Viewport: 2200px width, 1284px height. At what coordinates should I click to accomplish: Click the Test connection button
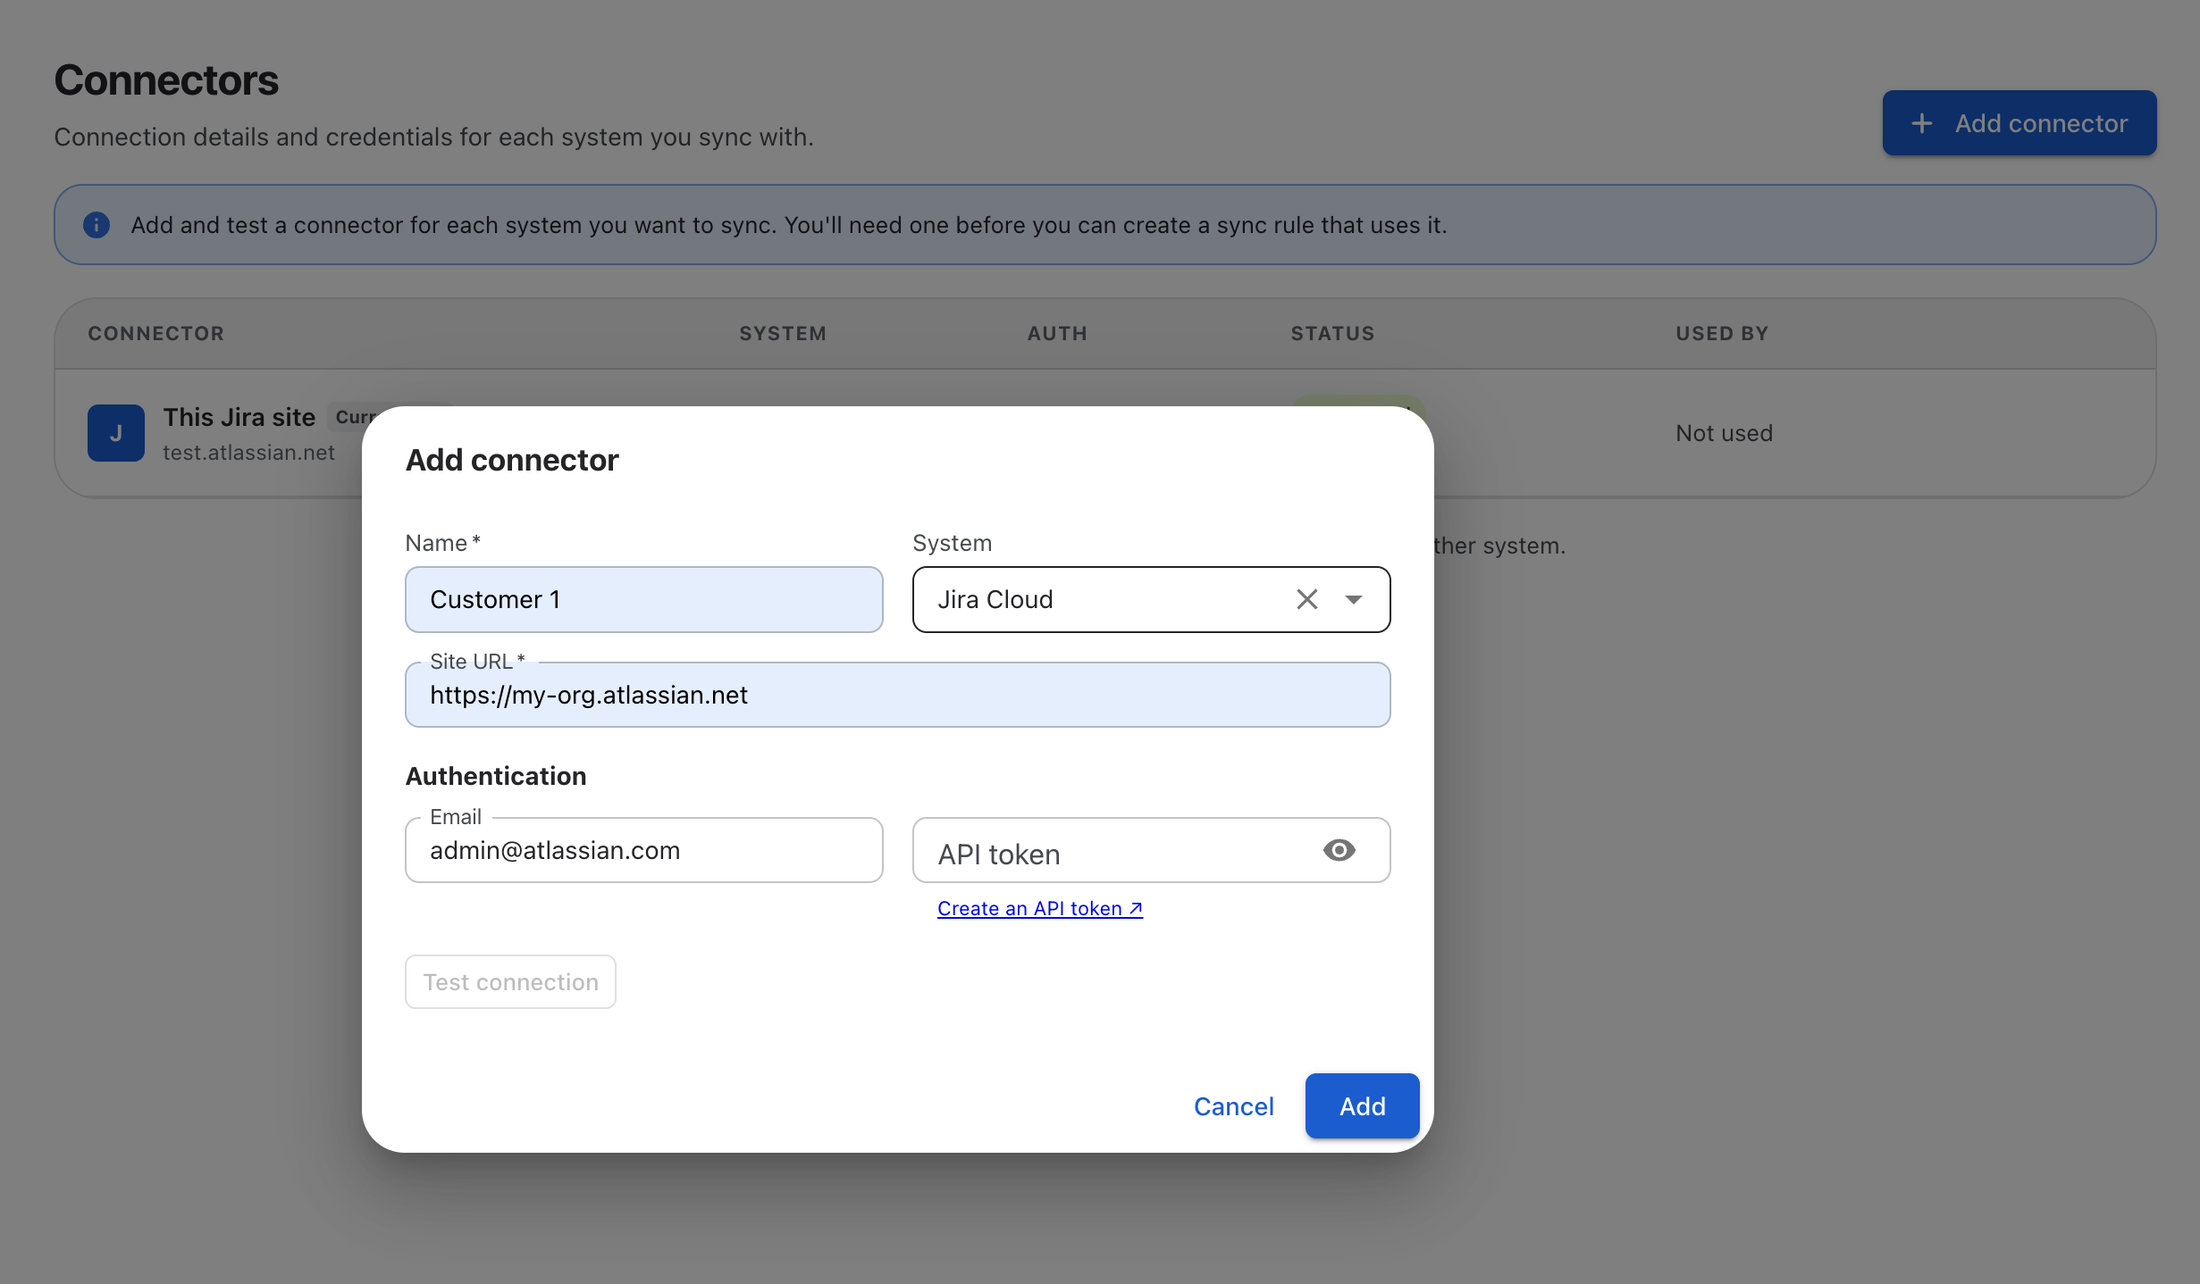click(x=510, y=982)
